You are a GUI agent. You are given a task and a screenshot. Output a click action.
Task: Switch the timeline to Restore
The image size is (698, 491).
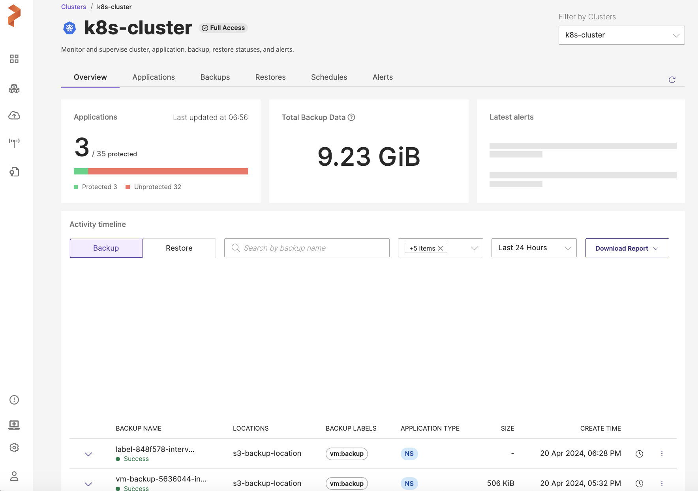click(179, 248)
